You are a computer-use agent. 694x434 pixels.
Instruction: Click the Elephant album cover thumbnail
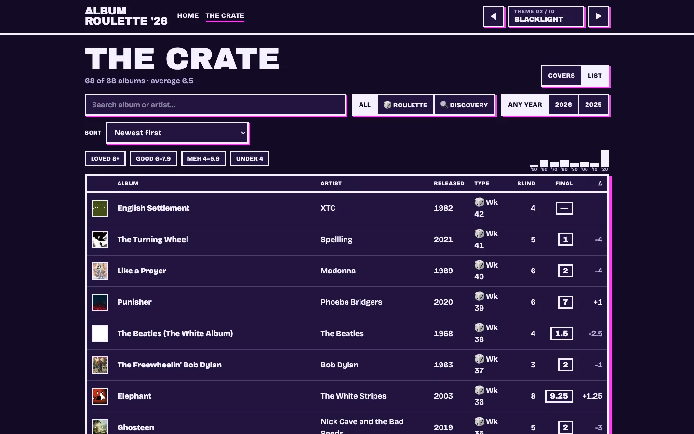click(x=100, y=396)
